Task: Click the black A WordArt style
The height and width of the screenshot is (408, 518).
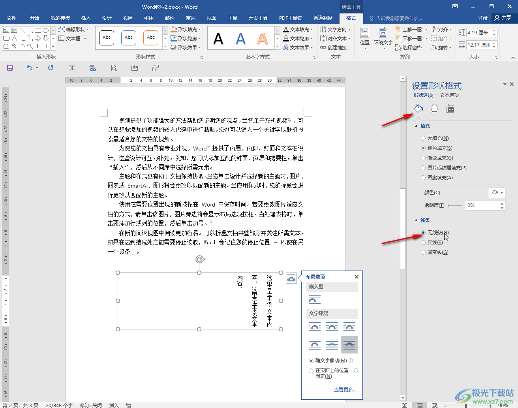Action: click(218, 39)
